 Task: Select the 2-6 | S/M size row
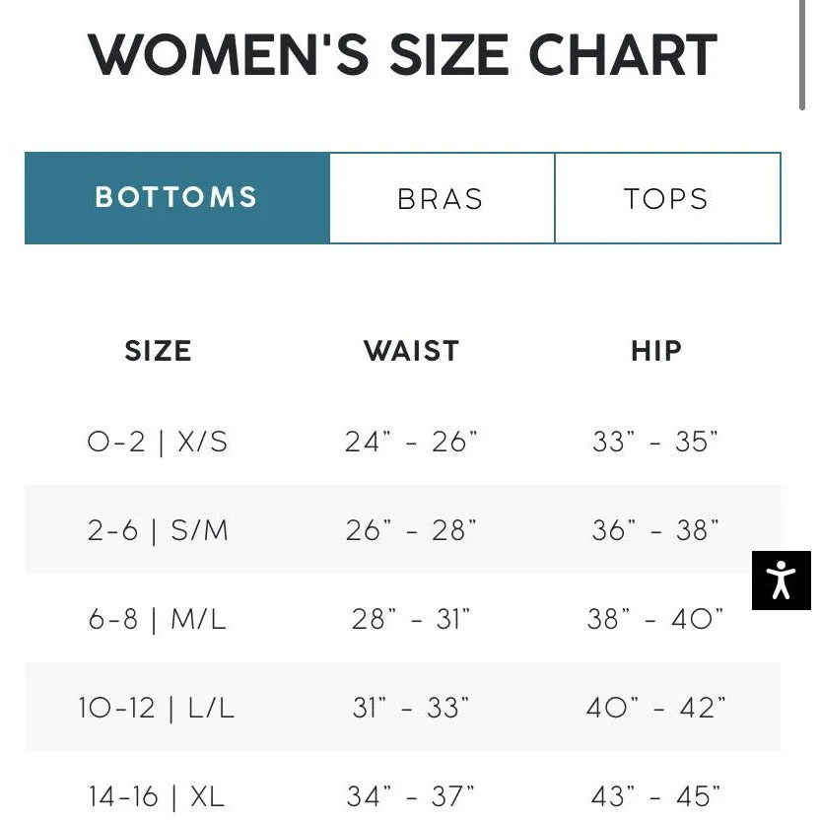[x=403, y=530]
